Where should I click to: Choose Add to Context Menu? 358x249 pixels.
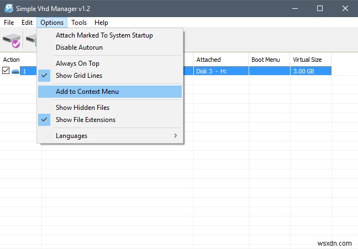87,92
